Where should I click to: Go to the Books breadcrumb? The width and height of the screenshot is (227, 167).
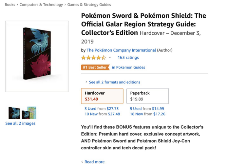click(10, 5)
